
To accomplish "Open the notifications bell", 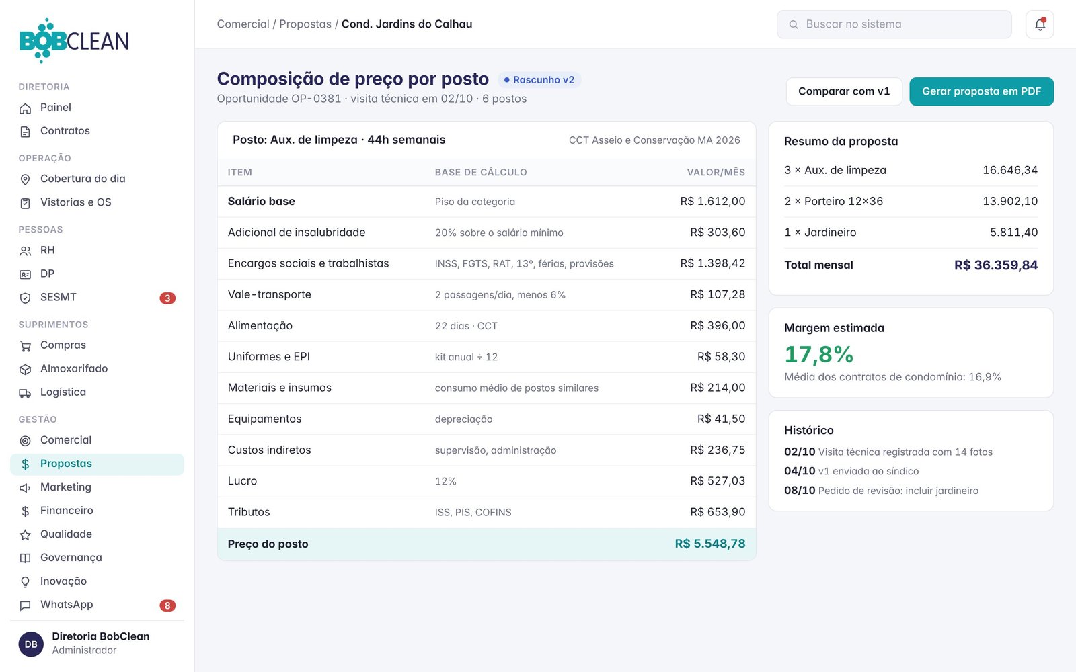I will [1039, 24].
